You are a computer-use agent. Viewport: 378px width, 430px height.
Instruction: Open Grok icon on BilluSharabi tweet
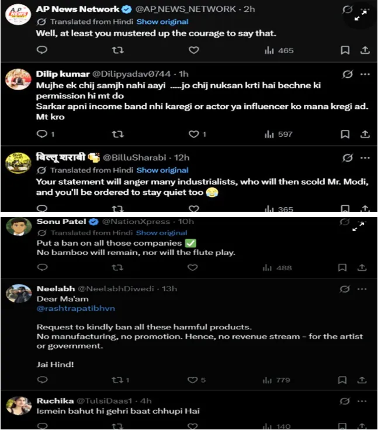347,158
